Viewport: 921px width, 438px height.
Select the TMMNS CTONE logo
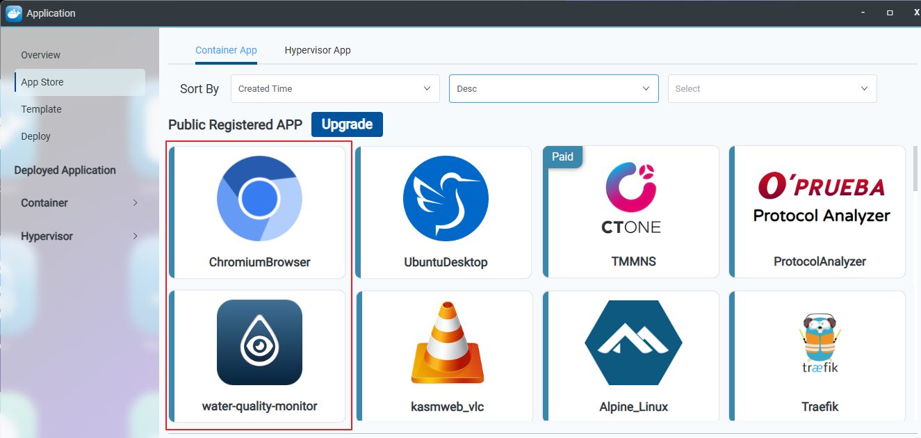point(631,198)
